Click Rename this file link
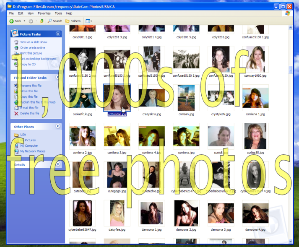 coord(31,86)
